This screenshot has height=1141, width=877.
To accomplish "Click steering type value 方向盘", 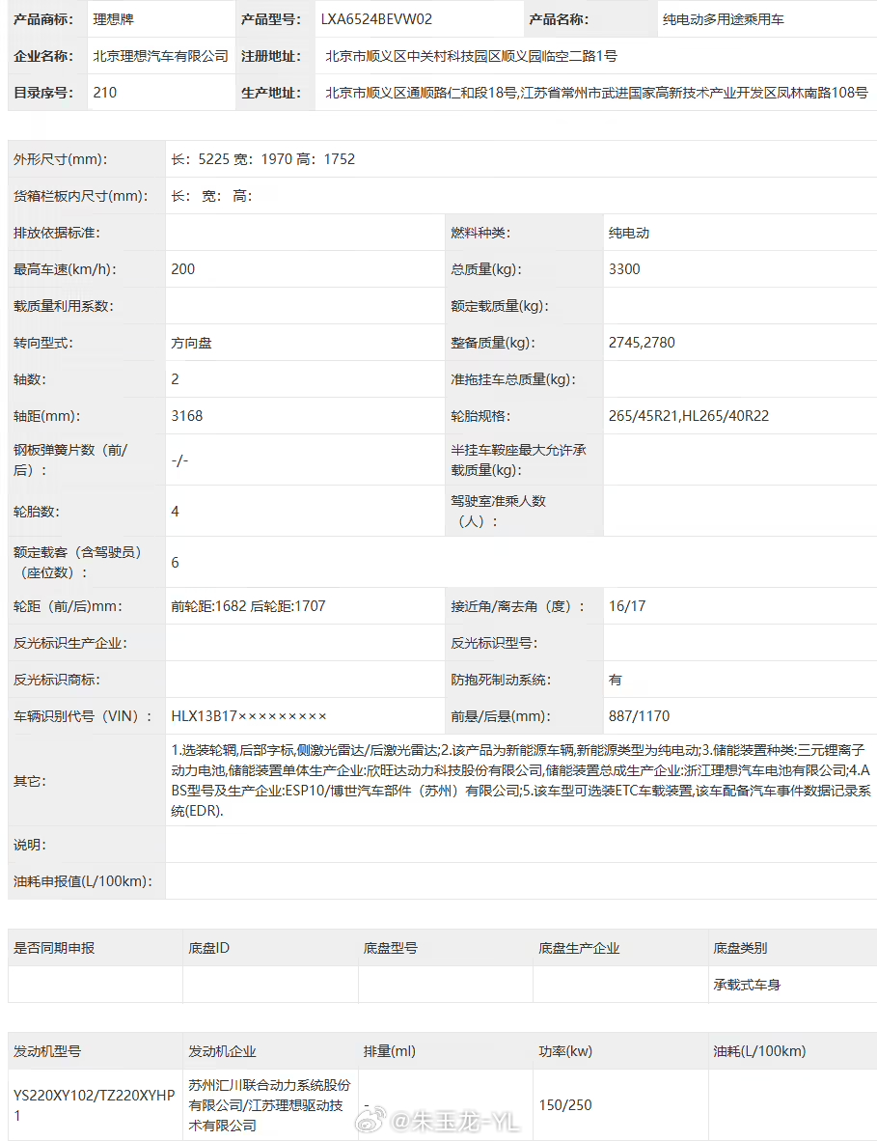I will click(x=191, y=343).
